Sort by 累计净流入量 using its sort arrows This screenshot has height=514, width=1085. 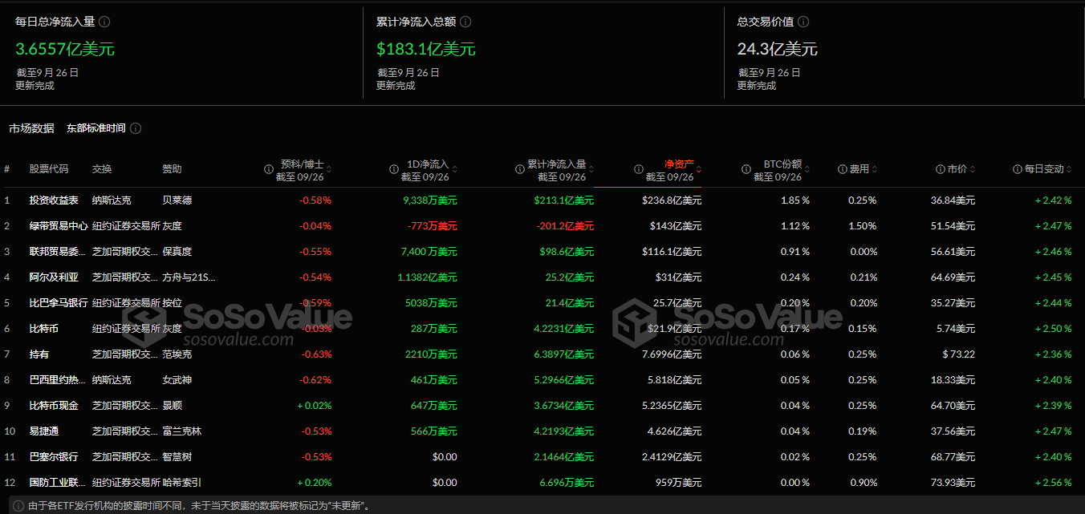click(x=591, y=169)
